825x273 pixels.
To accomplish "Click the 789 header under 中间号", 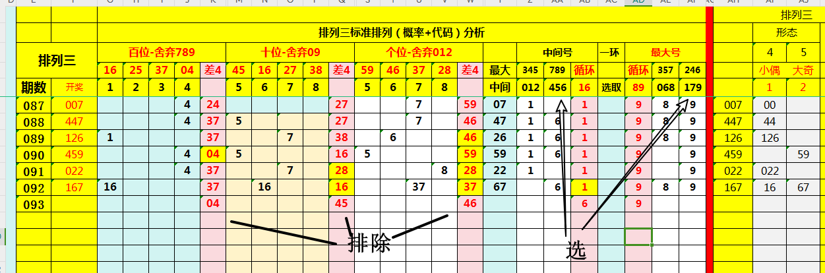I will pyautogui.click(x=557, y=70).
